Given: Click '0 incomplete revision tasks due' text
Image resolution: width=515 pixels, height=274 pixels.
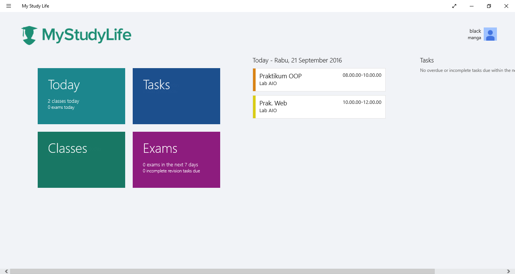Looking at the screenshot, I should pos(172,171).
